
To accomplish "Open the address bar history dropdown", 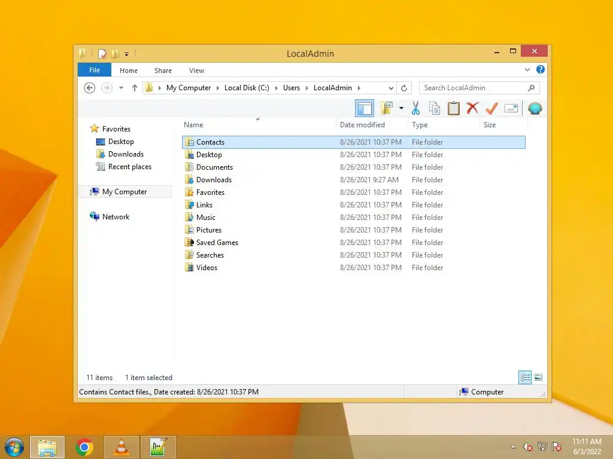I will (x=390, y=88).
